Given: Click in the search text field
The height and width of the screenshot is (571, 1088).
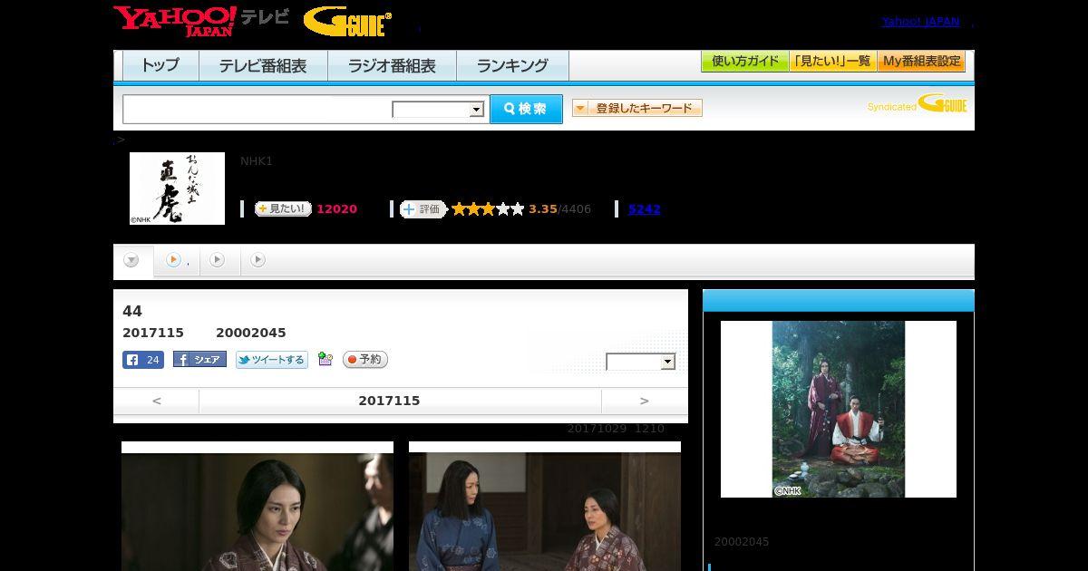Looking at the screenshot, I should coord(257,109).
